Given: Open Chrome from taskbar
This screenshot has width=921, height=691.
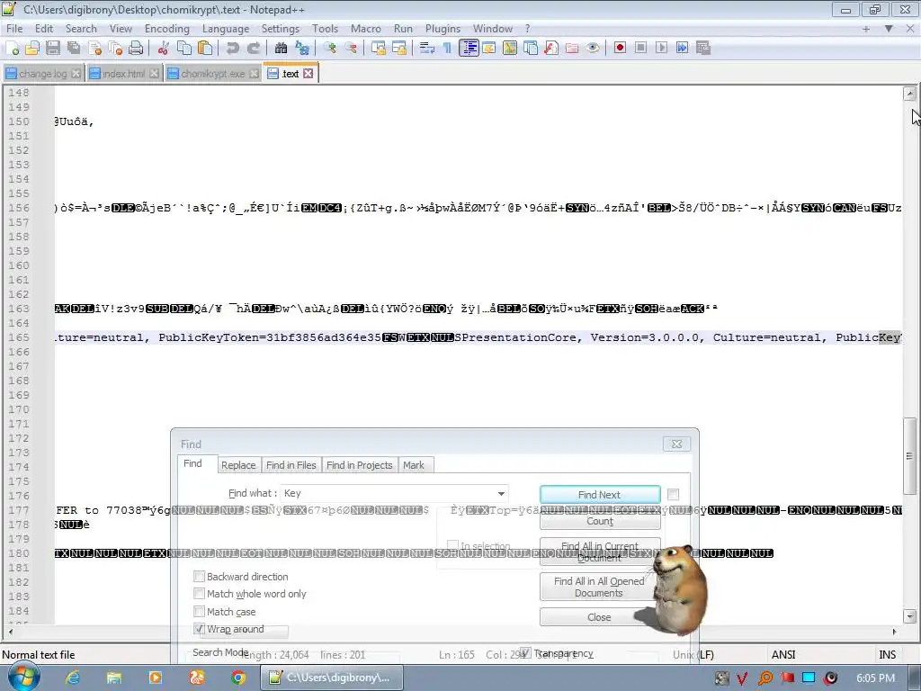Looking at the screenshot, I should (x=237, y=678).
